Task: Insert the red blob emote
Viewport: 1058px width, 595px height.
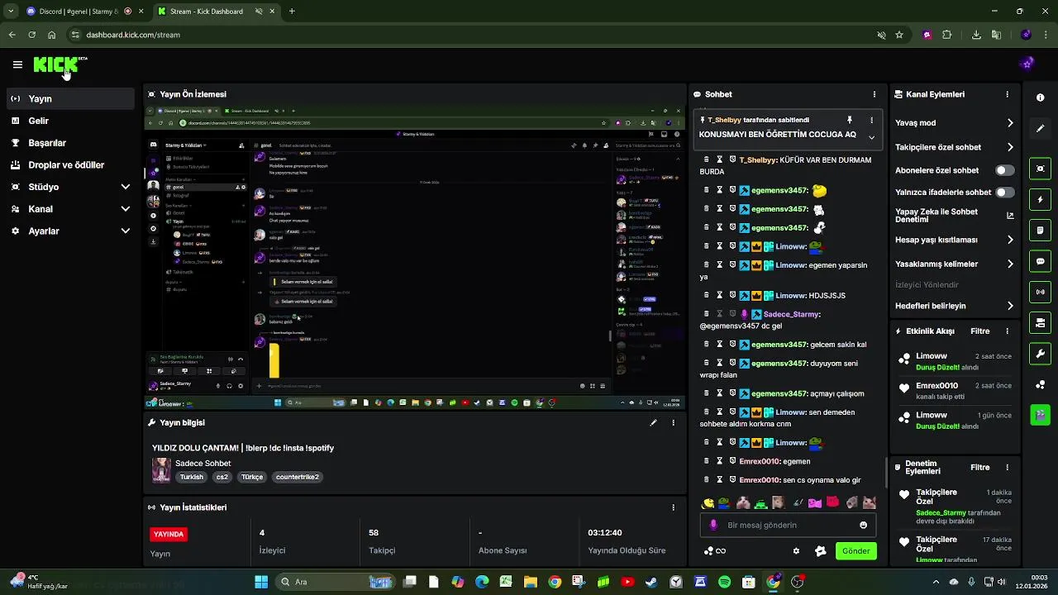Action: [x=833, y=502]
